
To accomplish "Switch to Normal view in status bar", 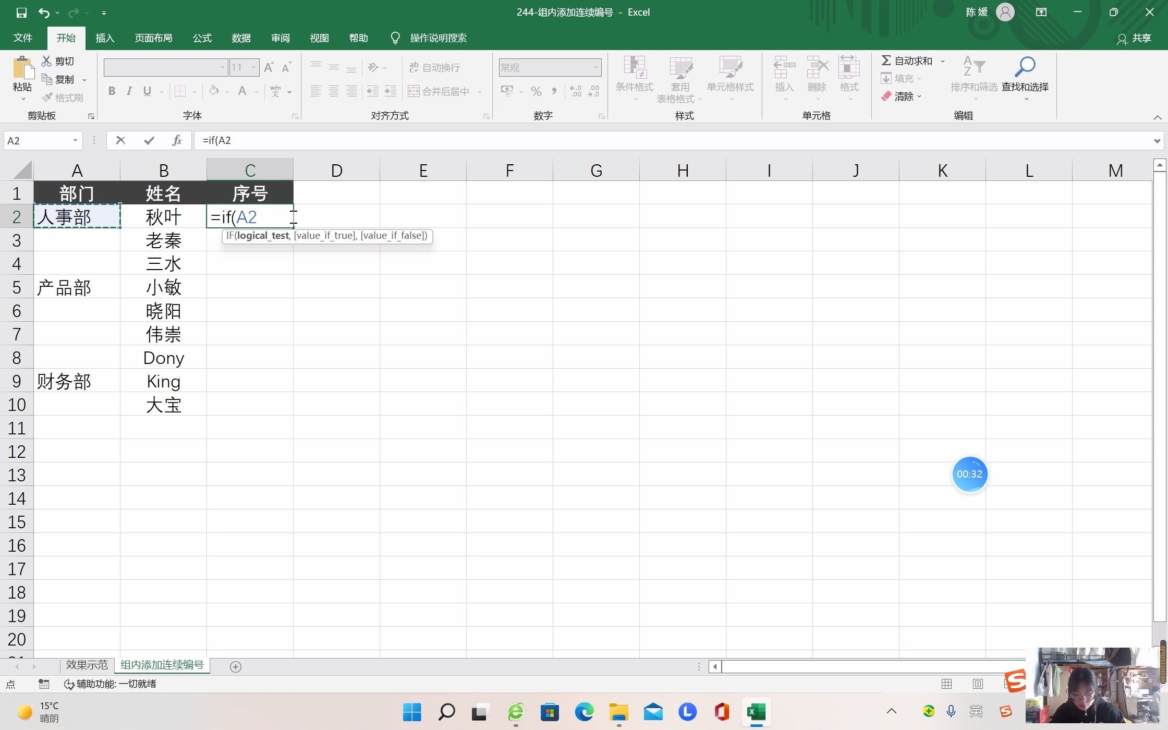I will (946, 684).
